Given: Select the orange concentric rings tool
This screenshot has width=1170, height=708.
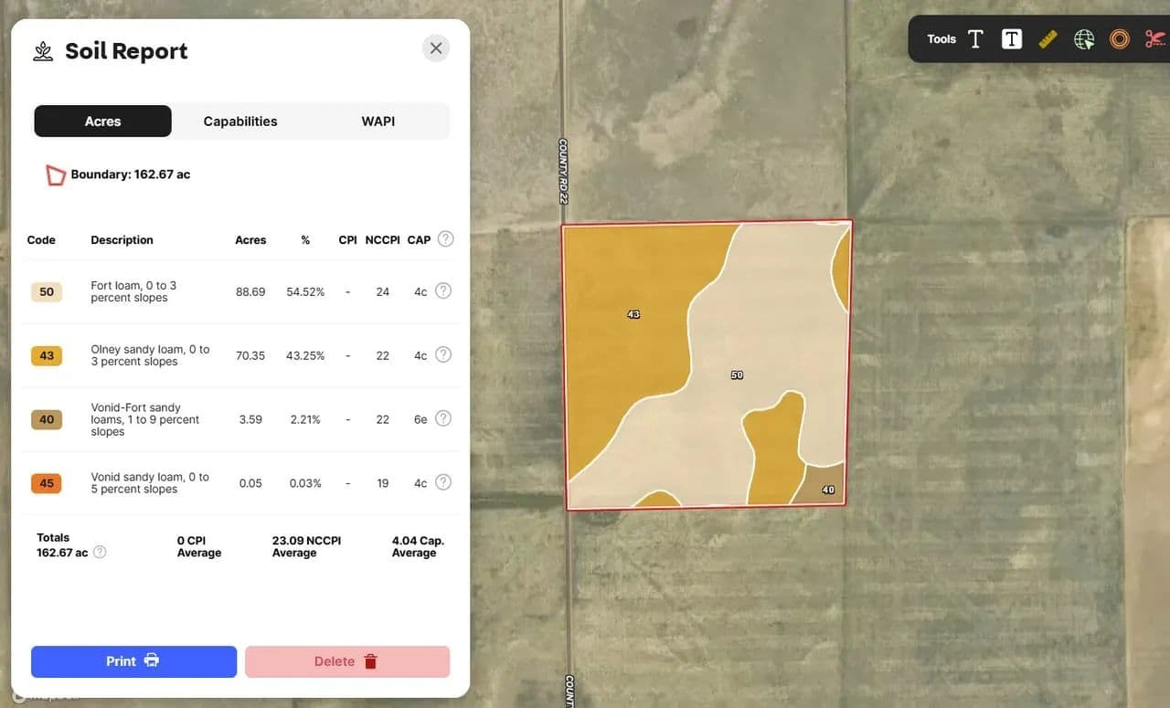Looking at the screenshot, I should tap(1120, 39).
